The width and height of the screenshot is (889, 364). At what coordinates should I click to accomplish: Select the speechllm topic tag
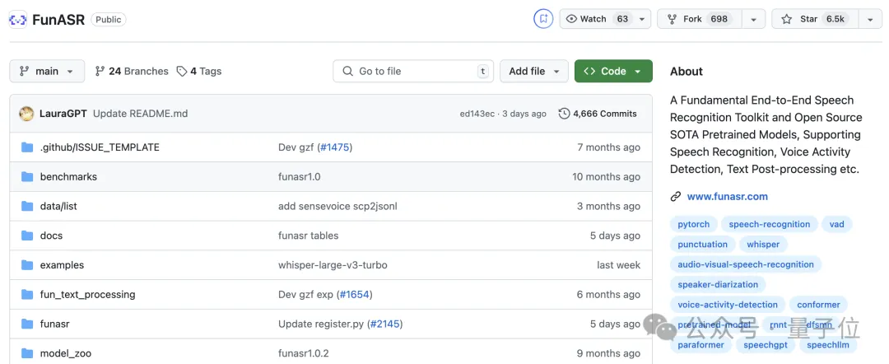click(x=828, y=345)
